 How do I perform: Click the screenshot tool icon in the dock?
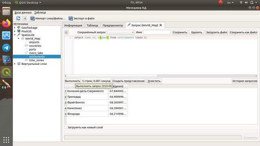6,60
